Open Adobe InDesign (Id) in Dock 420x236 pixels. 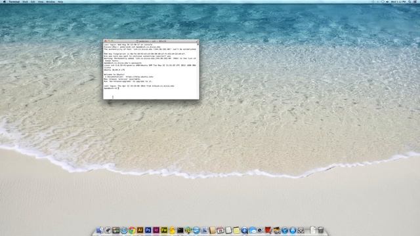pos(156,230)
